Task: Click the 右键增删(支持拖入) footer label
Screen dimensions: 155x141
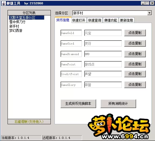Action: [29, 122]
